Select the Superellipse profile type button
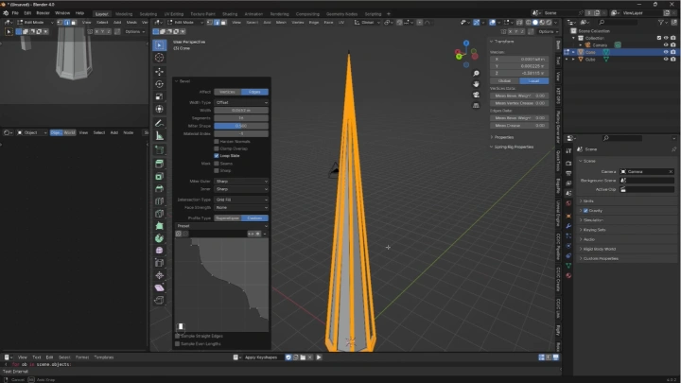The width and height of the screenshot is (681, 383). point(228,218)
